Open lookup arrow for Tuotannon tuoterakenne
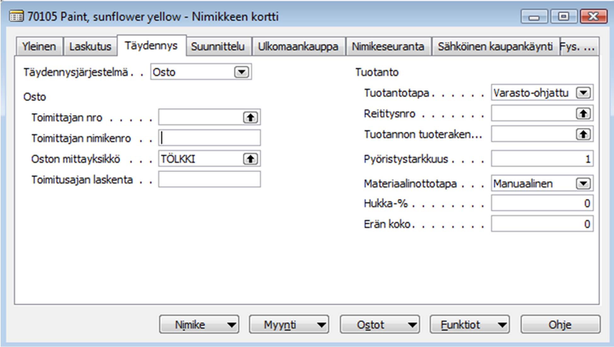The width and height of the screenshot is (614, 347). (583, 134)
